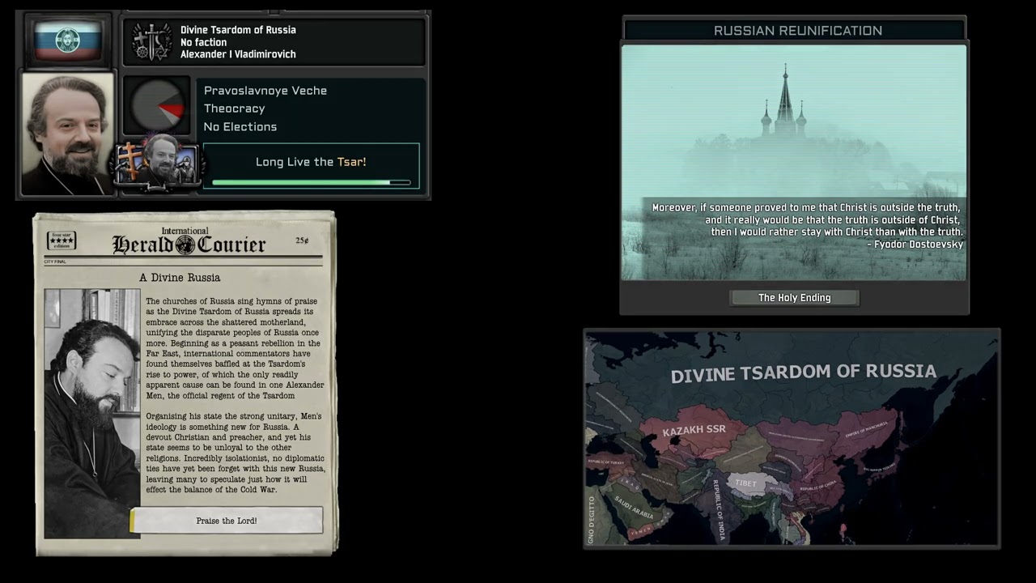Viewport: 1036px width, 583px height.
Task: Click the 'Theocracy' ideology label
Action: coord(234,109)
